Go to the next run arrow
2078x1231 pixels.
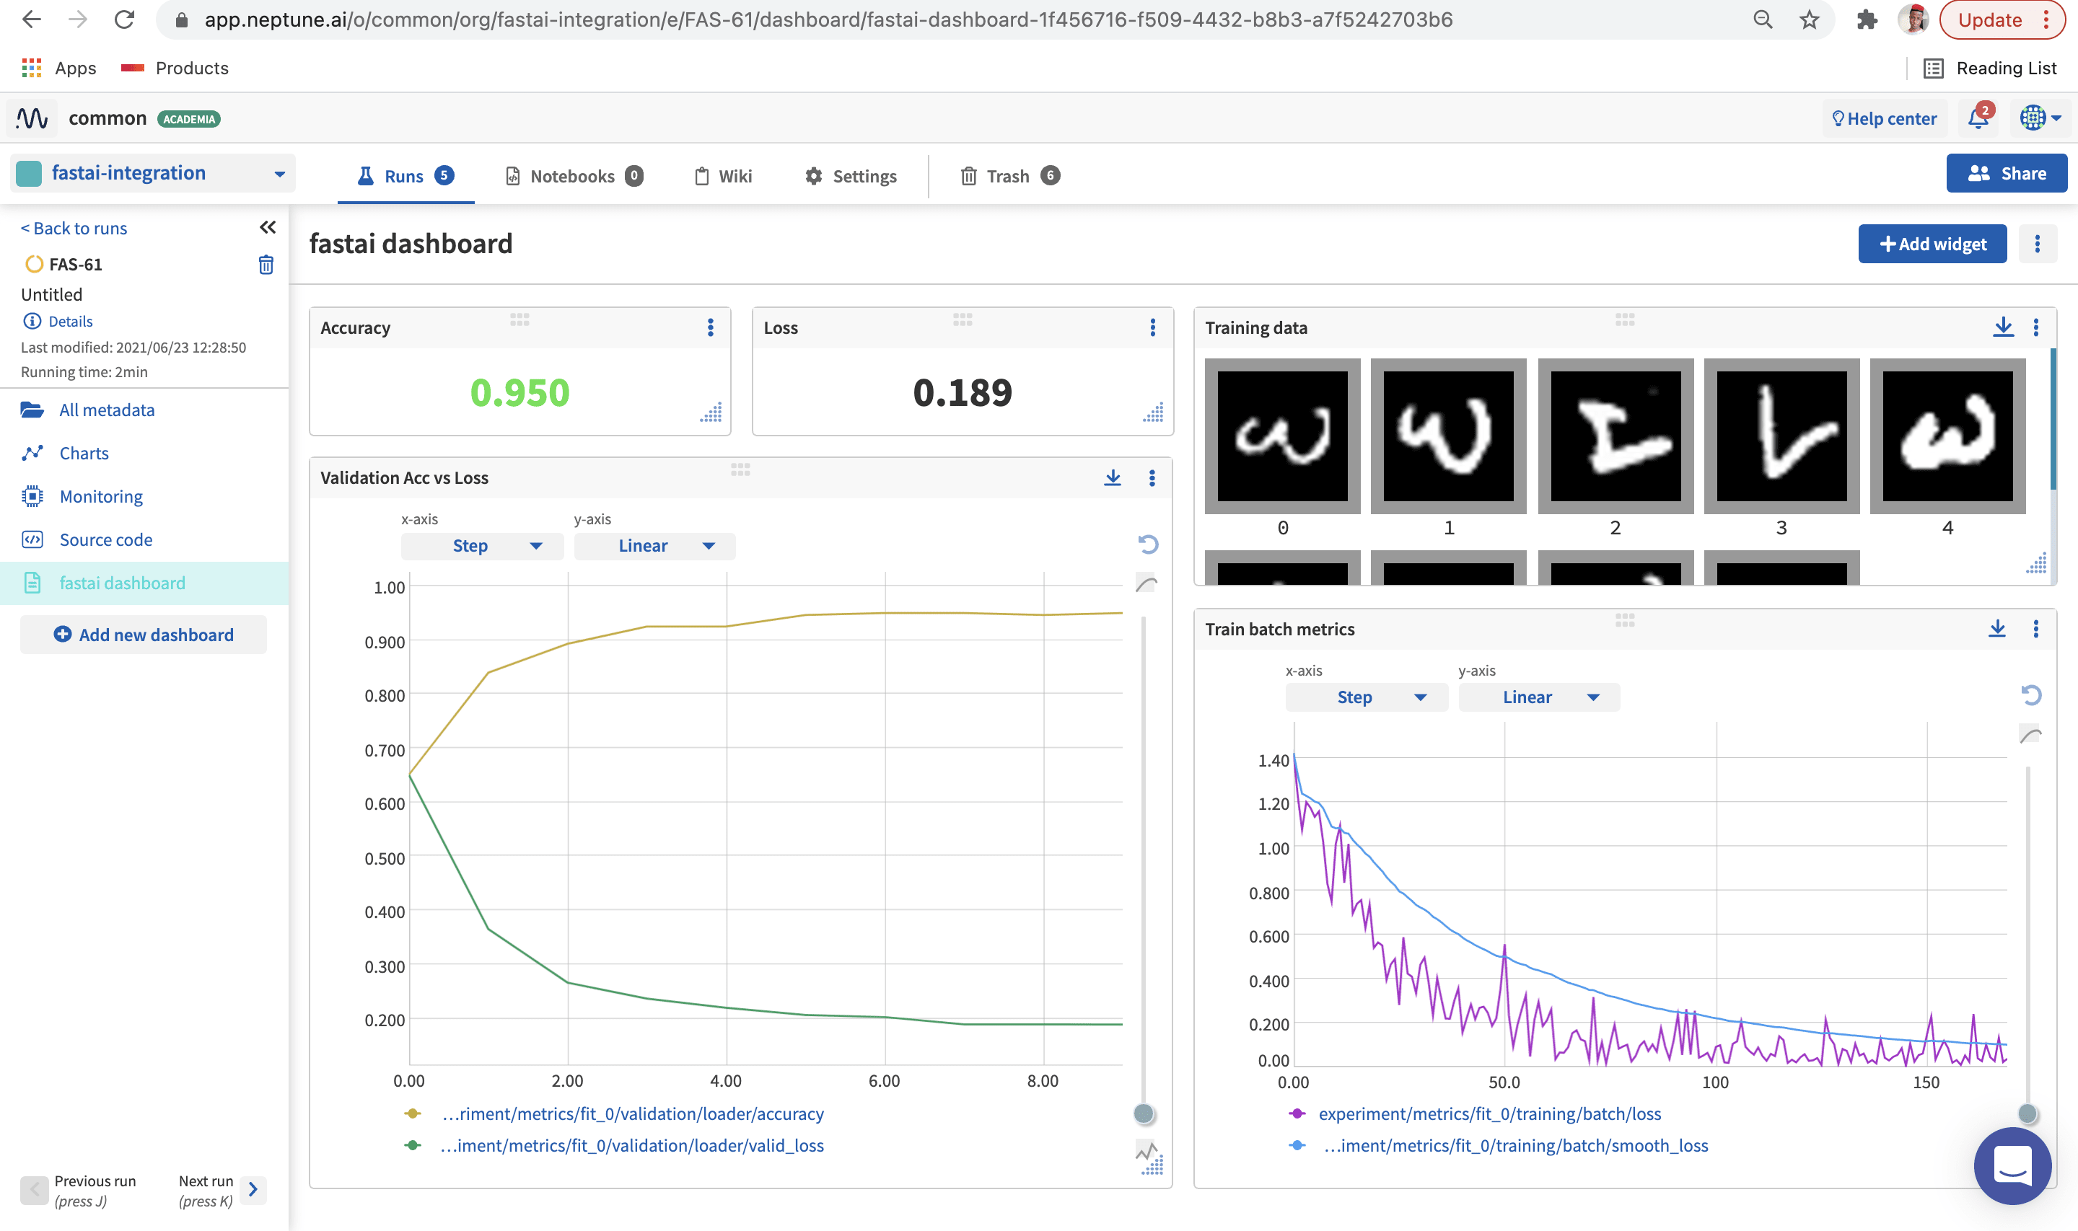click(253, 1189)
